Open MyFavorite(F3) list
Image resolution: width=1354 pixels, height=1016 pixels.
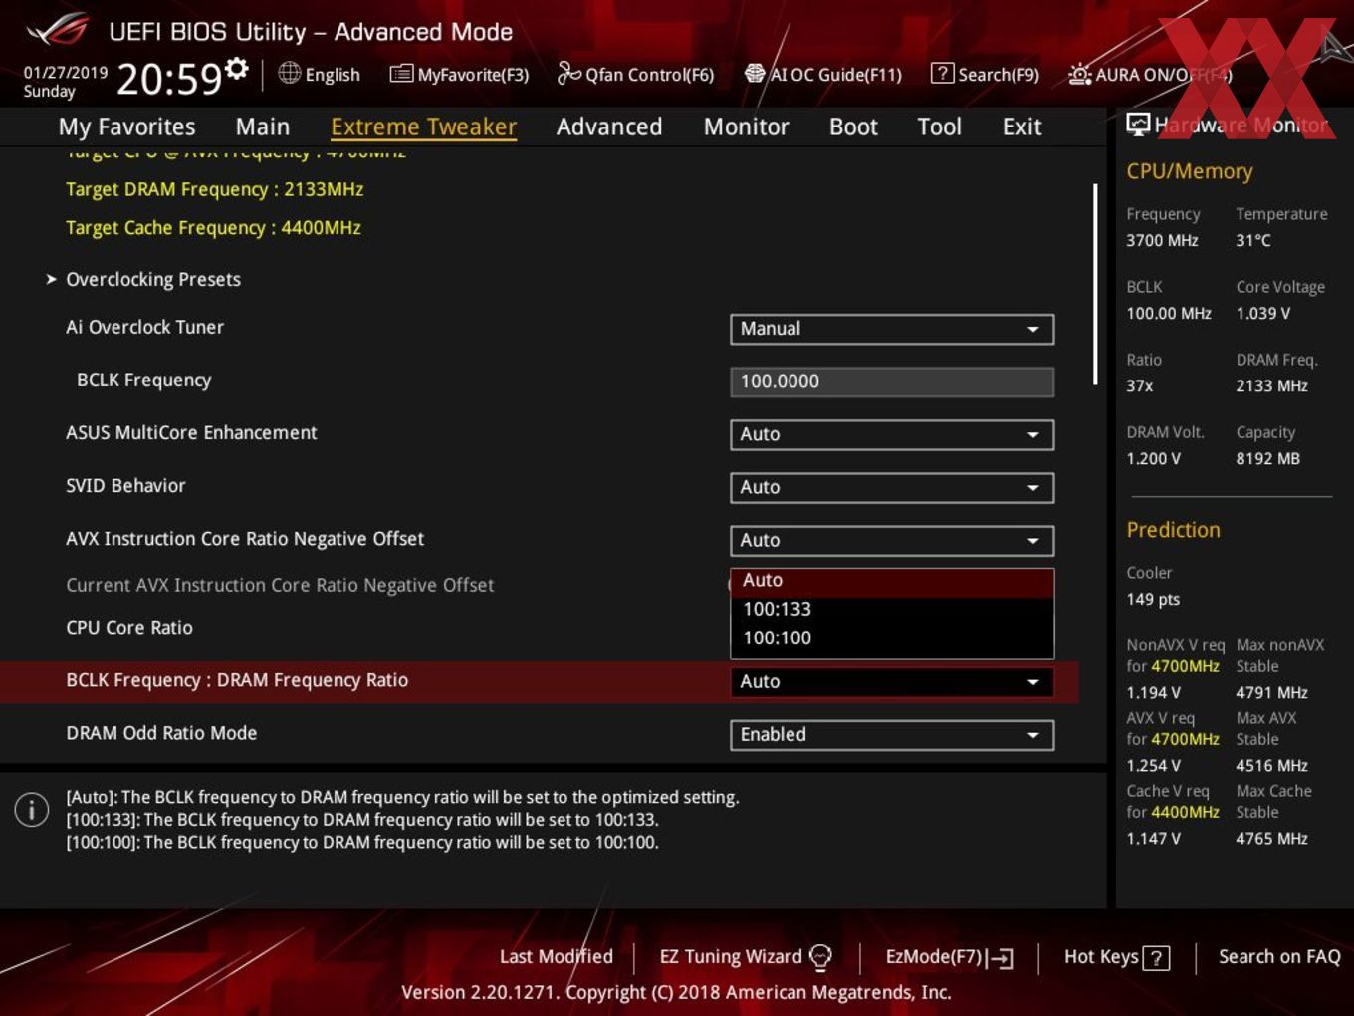(x=459, y=74)
